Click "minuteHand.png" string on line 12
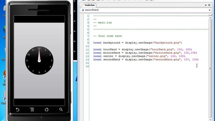The width and height of the screenshot is (215, 121). [x=167, y=53]
